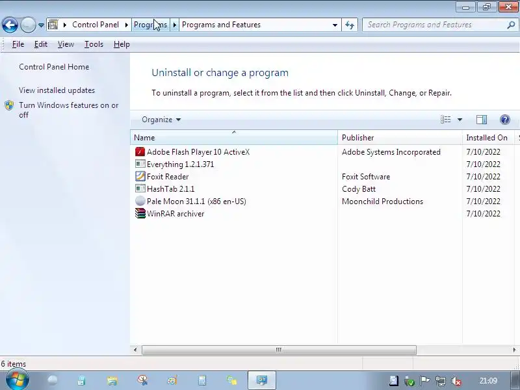This screenshot has height=390, width=520.
Task: Click the search magnifier icon
Action: coord(511,25)
